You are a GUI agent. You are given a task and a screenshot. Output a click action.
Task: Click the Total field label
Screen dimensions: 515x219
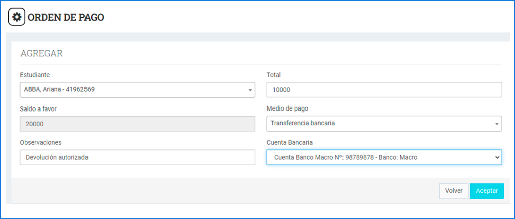point(273,75)
